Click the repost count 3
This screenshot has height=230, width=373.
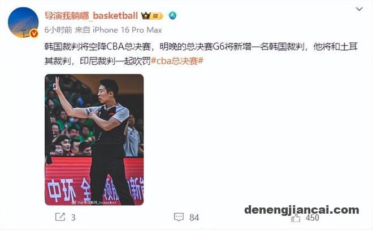click(73, 218)
